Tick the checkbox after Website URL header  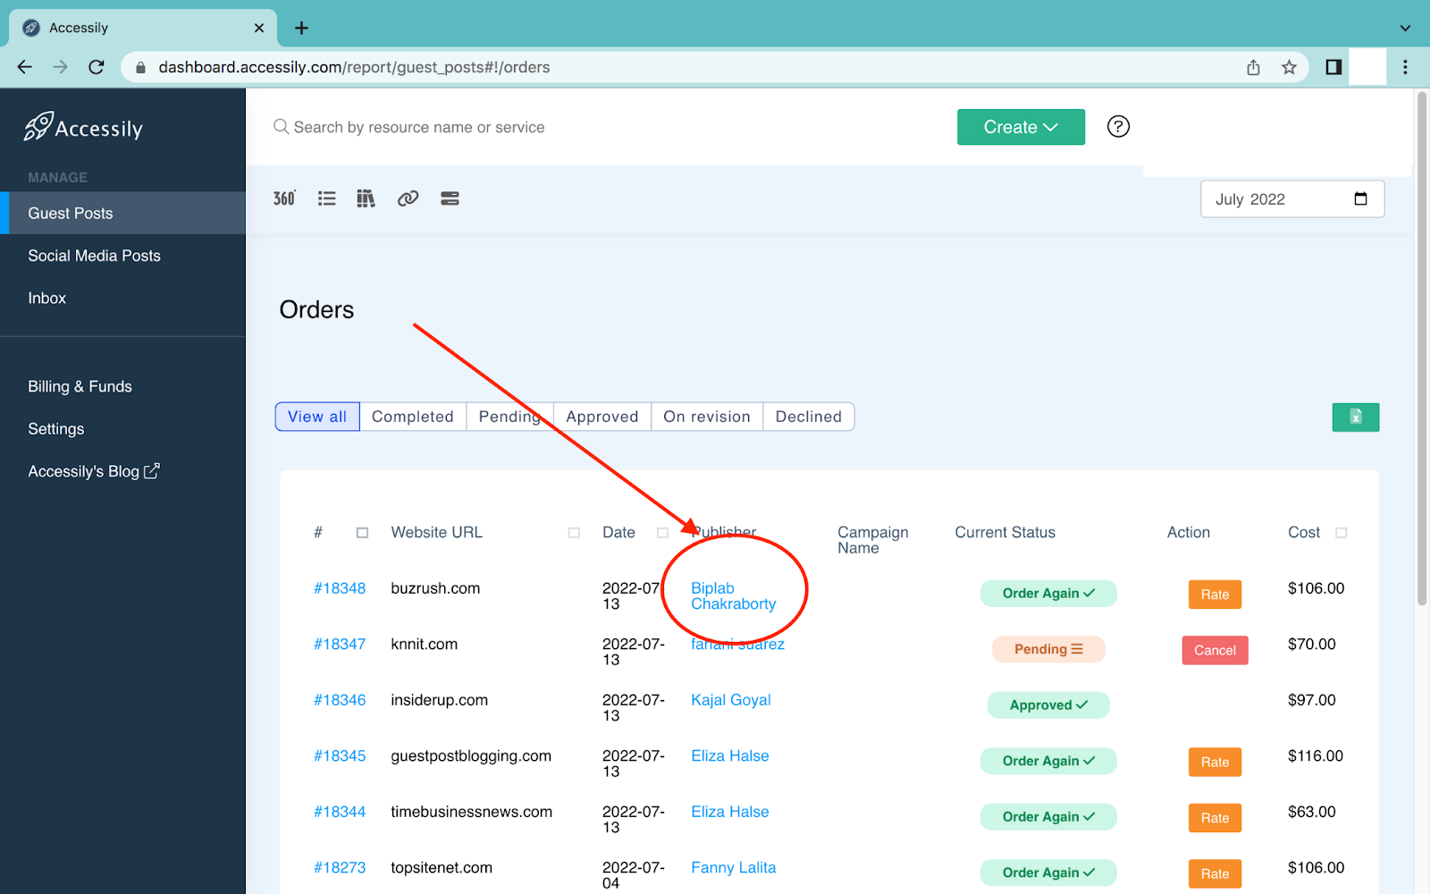574,533
